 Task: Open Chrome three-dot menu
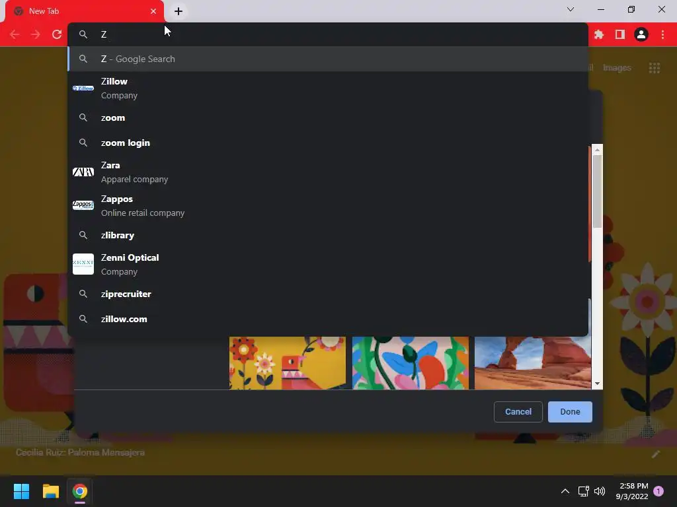pyautogui.click(x=662, y=34)
